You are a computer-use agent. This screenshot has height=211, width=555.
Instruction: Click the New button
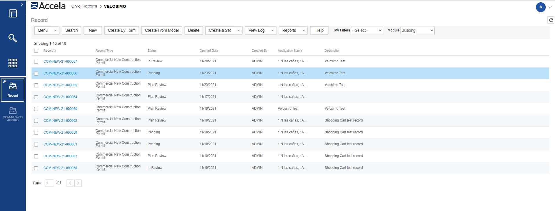click(93, 30)
